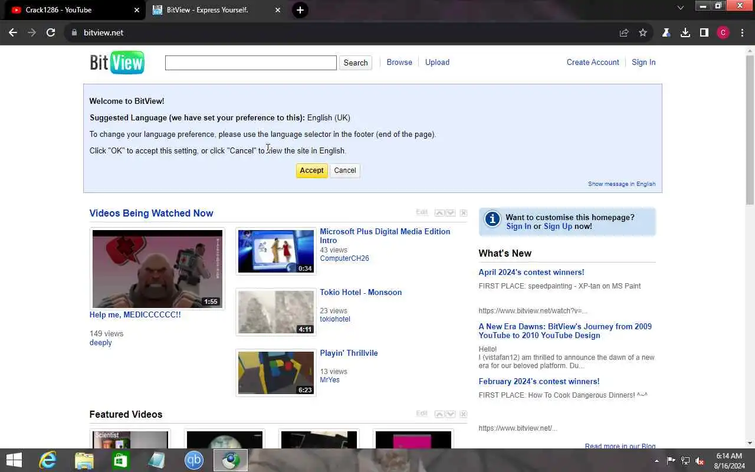
Task: Toggle the Chrome side panel icon
Action: (x=704, y=32)
